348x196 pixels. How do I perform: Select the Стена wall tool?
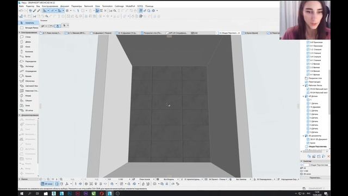click(28, 37)
